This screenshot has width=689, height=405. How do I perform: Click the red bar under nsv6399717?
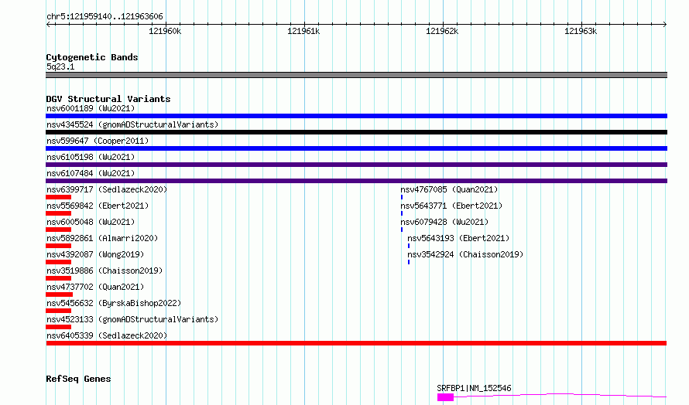(58, 197)
